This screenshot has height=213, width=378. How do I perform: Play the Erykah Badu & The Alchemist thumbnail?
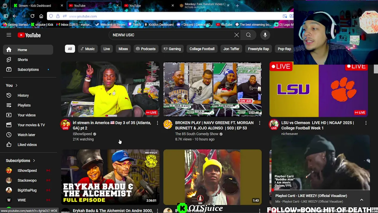110,177
